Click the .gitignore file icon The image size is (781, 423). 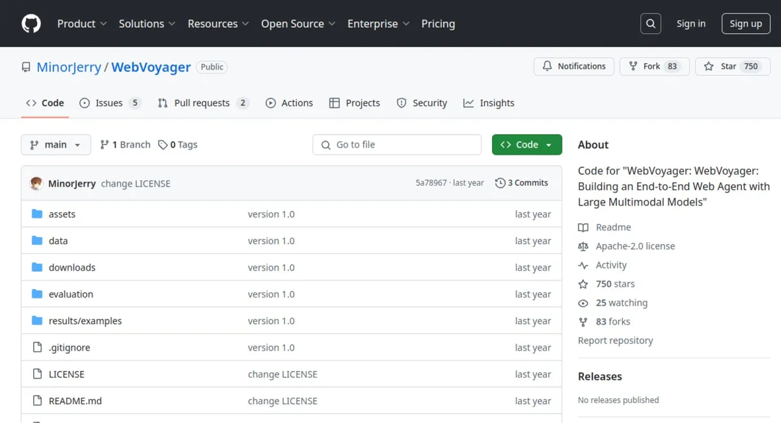coord(37,348)
